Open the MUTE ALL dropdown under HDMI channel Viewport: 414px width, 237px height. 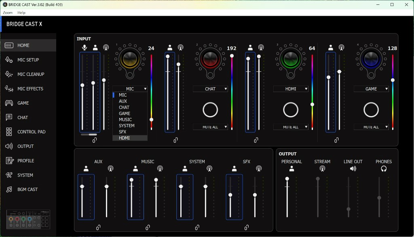coord(291,127)
